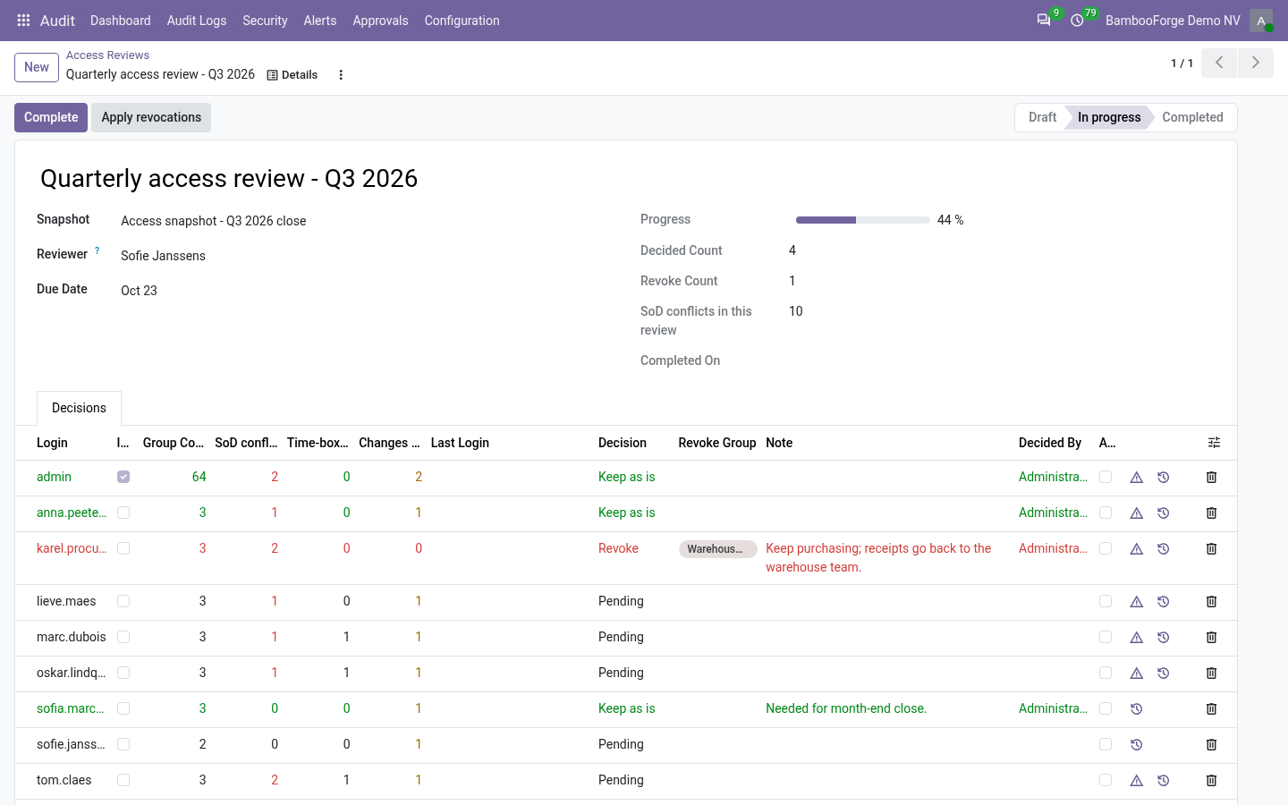Image resolution: width=1288 pixels, height=805 pixels.
Task: Click the New button
Action: (37, 67)
